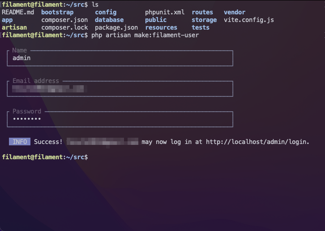Image resolution: width=325 pixels, height=231 pixels.
Task: Click the artisan file in listing
Action: click(14, 27)
